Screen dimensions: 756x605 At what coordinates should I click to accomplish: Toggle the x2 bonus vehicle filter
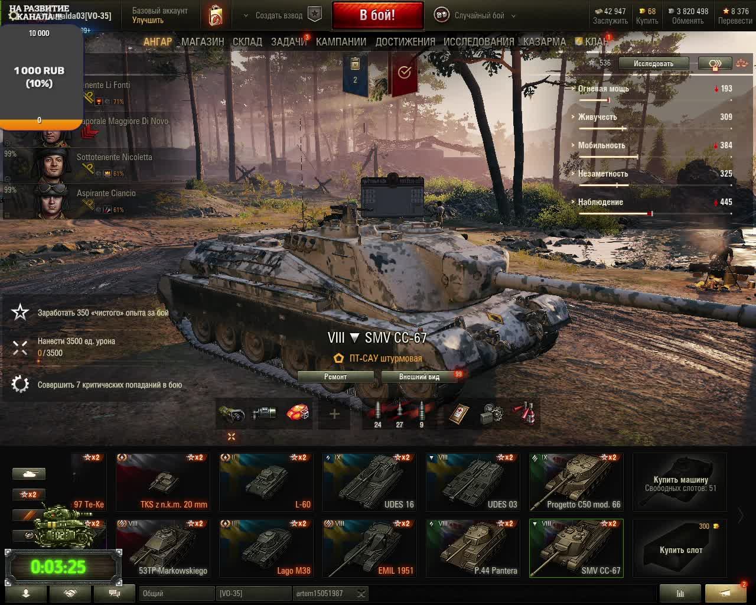[29, 495]
